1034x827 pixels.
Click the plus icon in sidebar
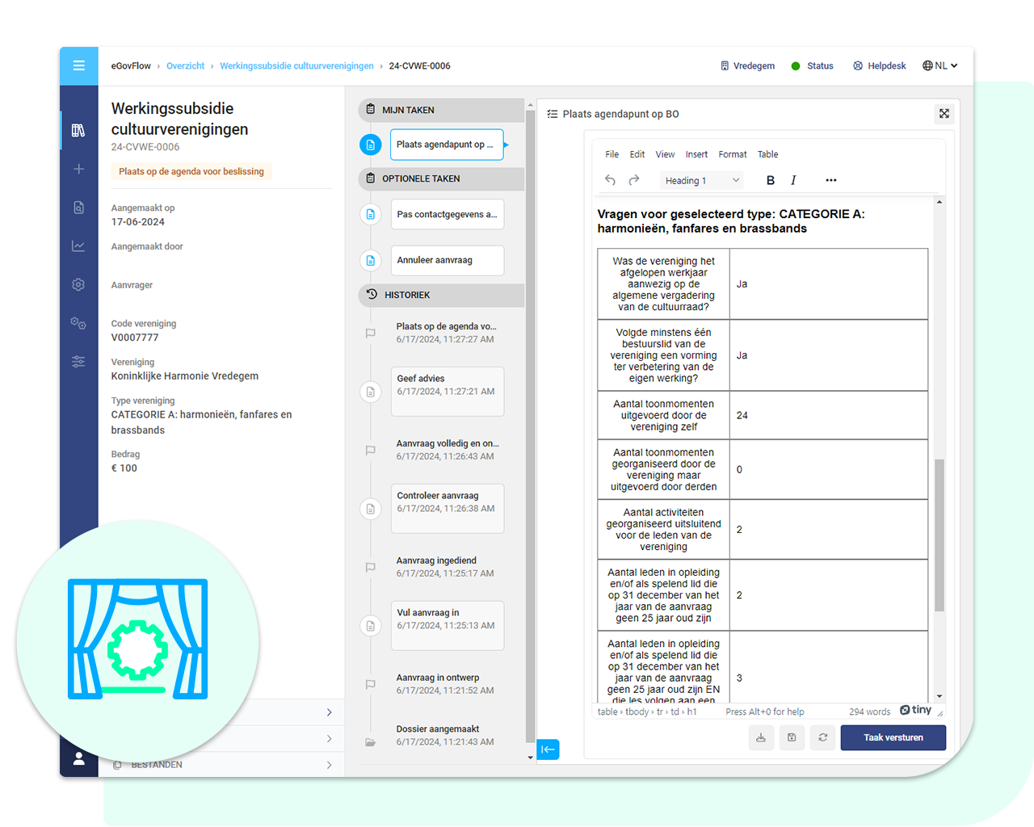point(78,169)
